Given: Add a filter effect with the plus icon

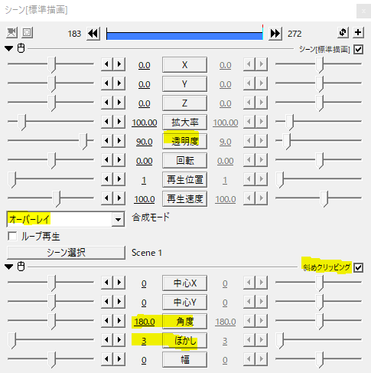Looking at the screenshot, I should pyautogui.click(x=358, y=32).
